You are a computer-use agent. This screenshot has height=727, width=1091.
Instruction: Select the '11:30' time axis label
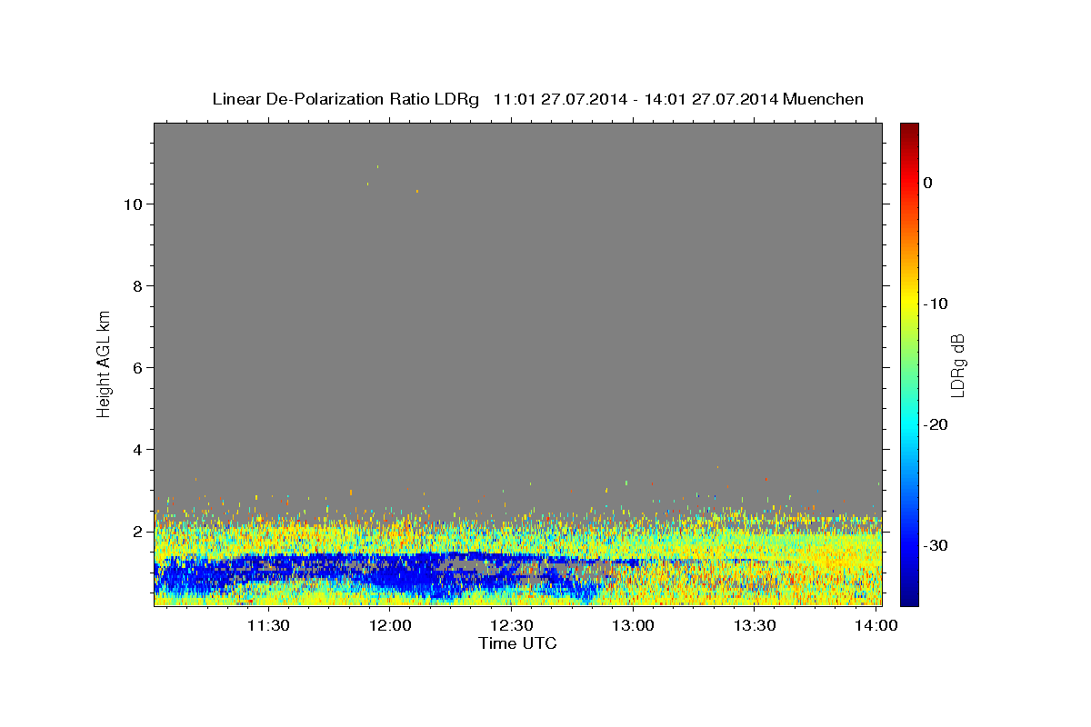(x=269, y=625)
